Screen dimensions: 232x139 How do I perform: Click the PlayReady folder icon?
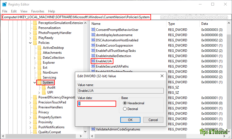pyautogui.click(x=35, y=38)
